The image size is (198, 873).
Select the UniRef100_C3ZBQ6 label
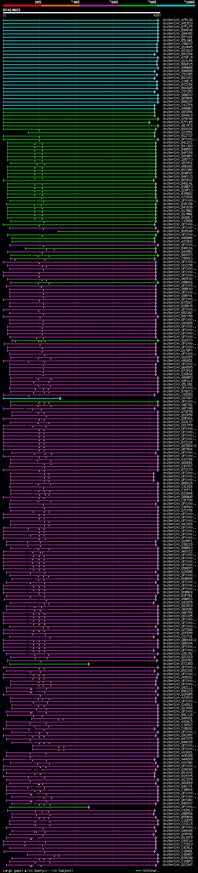click(178, 221)
